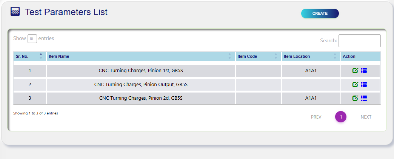394x159 pixels.
Task: Select the CNC Turning Charges, Pinion 1st cell
Action: 141,71
